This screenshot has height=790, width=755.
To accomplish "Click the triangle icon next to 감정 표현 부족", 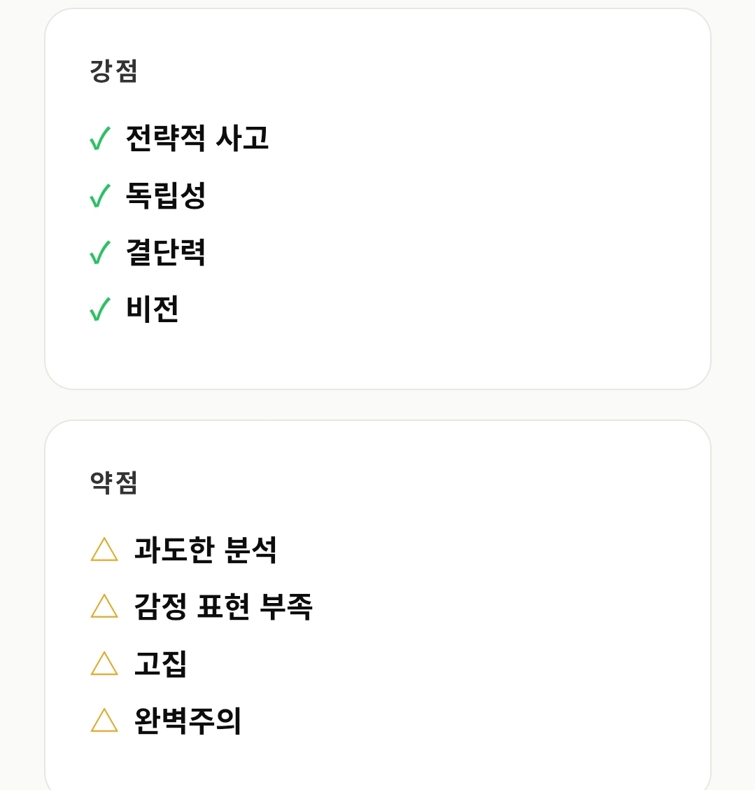I will (104, 607).
